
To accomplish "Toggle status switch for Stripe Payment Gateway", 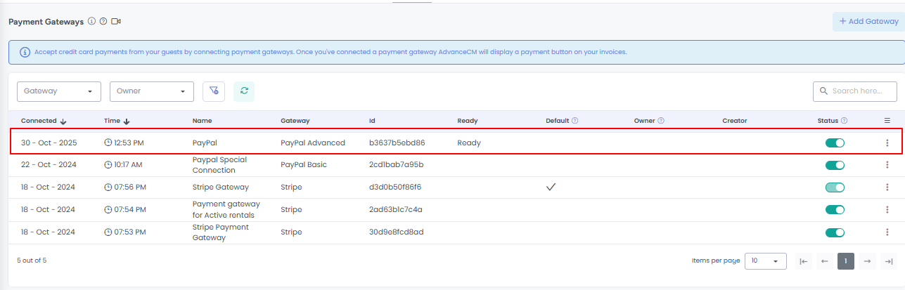I will (835, 232).
